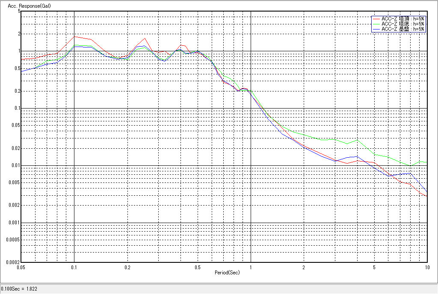Click the red curve peak at 0.1 sec
Viewport: 438px width, 294px height.
(x=74, y=36)
